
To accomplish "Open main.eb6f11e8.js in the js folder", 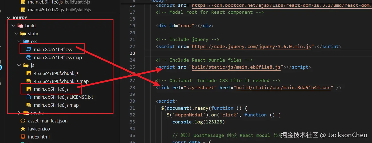I will tap(51, 89).
